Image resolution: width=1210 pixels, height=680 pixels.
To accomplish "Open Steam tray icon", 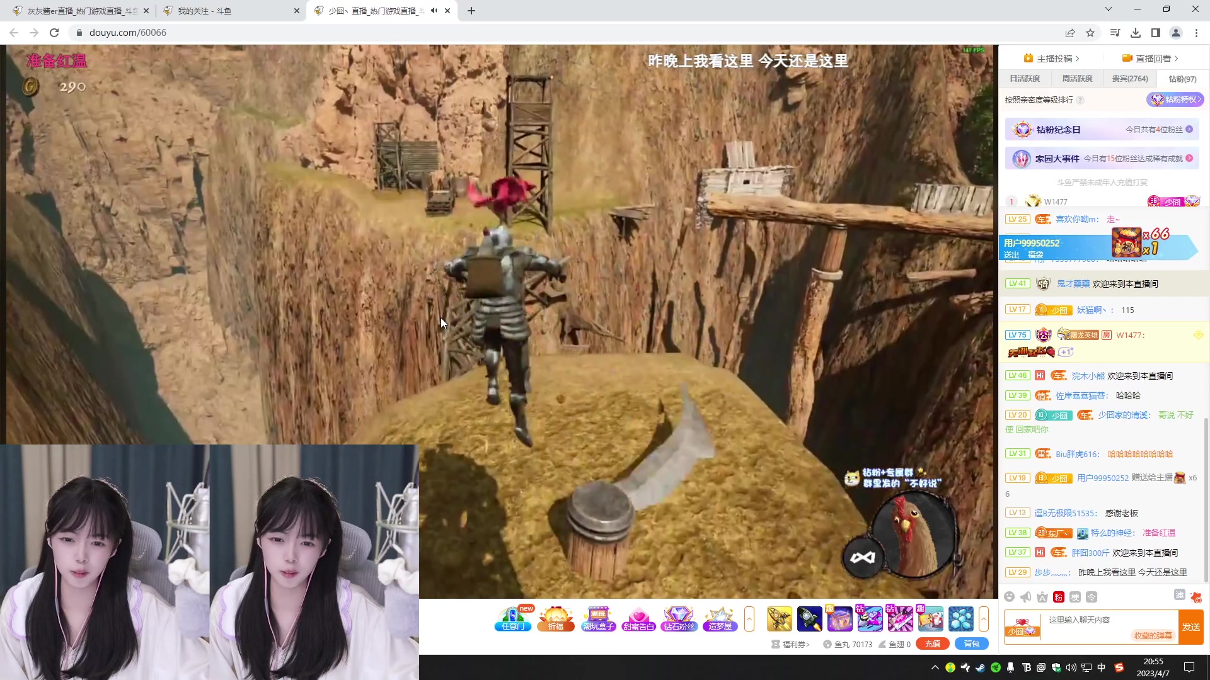I will 981,667.
